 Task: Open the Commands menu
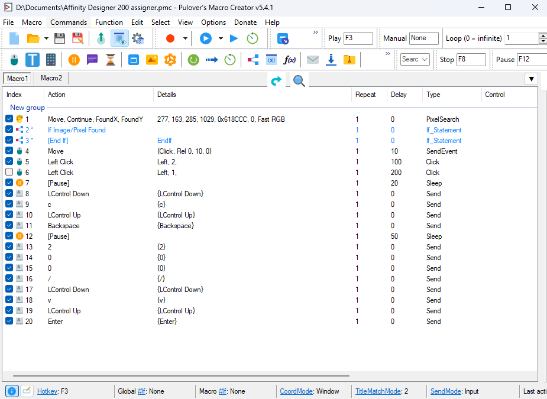[69, 22]
